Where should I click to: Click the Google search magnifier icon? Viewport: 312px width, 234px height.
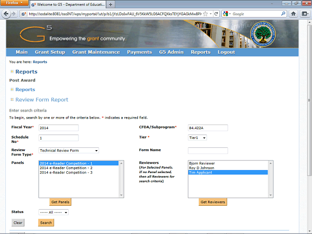pyautogui.click(x=283, y=14)
